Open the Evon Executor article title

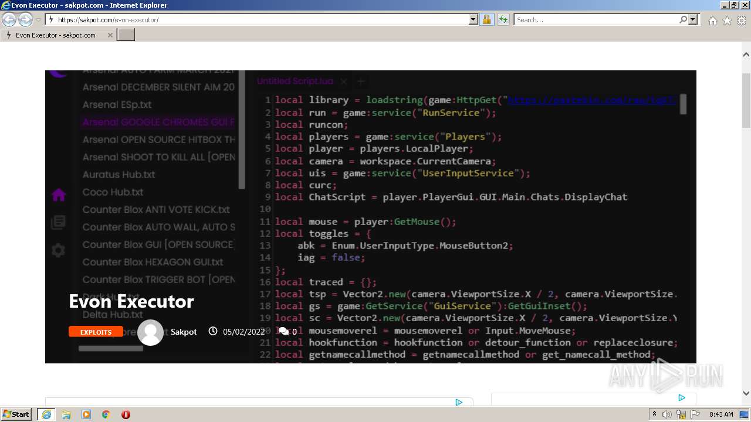pyautogui.click(x=131, y=301)
